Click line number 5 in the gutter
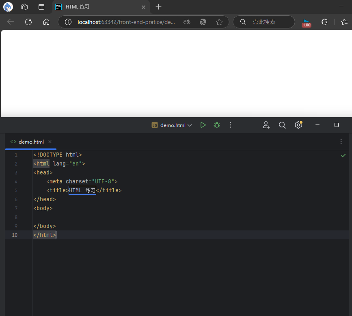352x316 pixels. [x=16, y=190]
